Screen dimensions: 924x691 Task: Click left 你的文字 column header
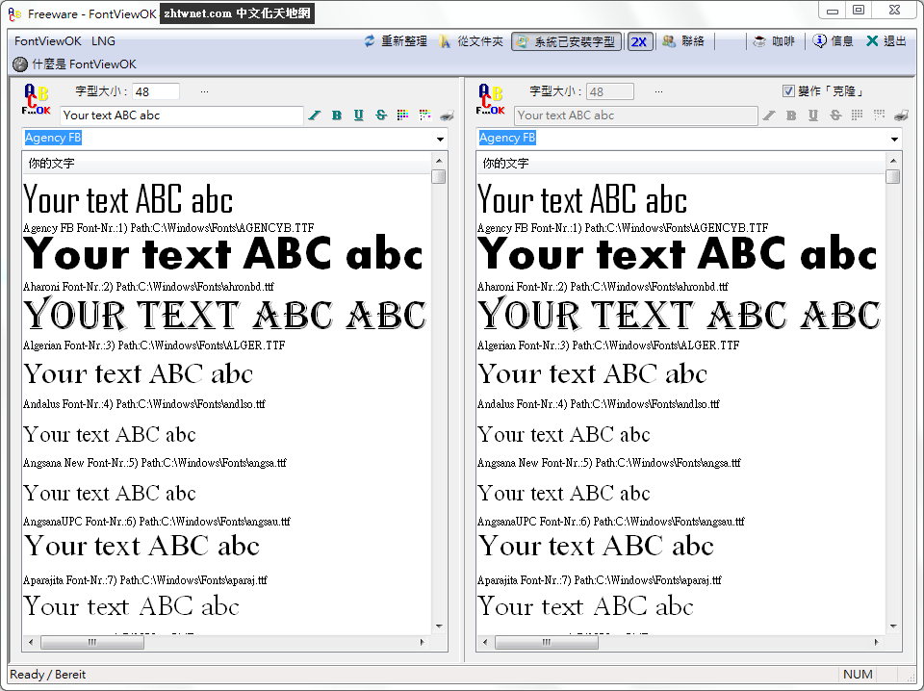click(227, 164)
